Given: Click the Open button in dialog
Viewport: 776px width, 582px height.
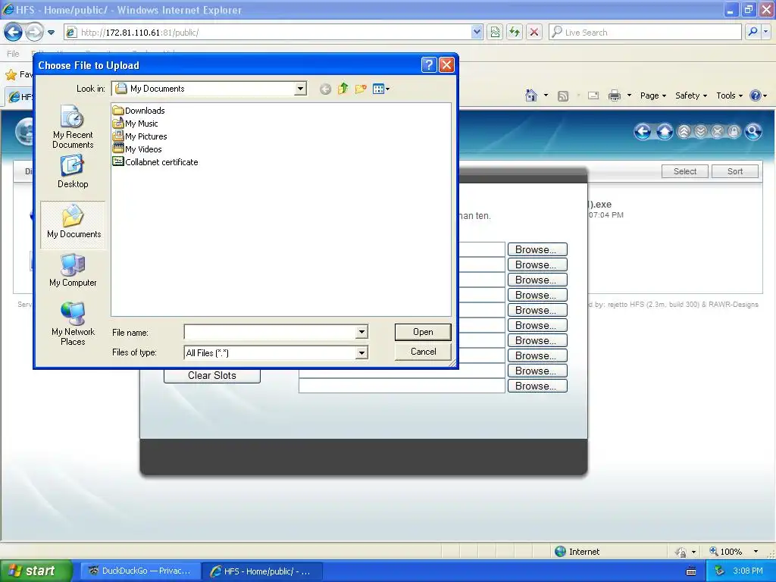Looking at the screenshot, I should tap(423, 332).
